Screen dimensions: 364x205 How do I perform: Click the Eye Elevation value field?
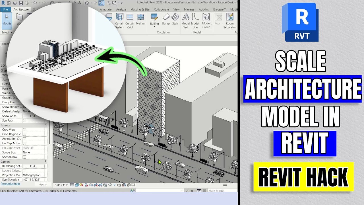point(33,180)
